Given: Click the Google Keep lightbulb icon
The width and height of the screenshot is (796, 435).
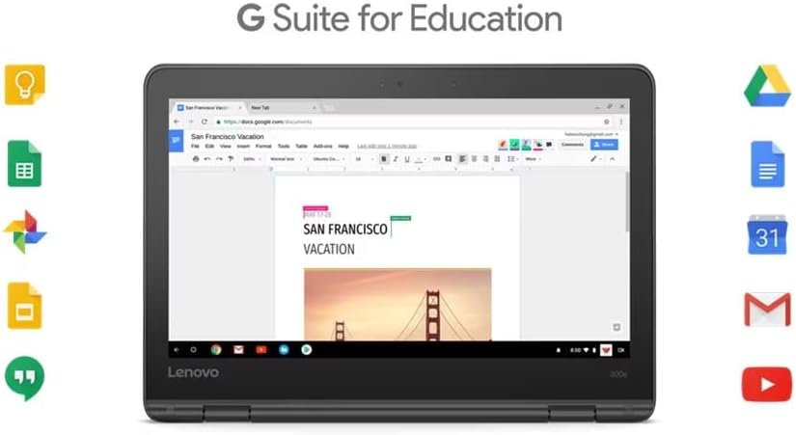Looking at the screenshot, I should point(25,85).
